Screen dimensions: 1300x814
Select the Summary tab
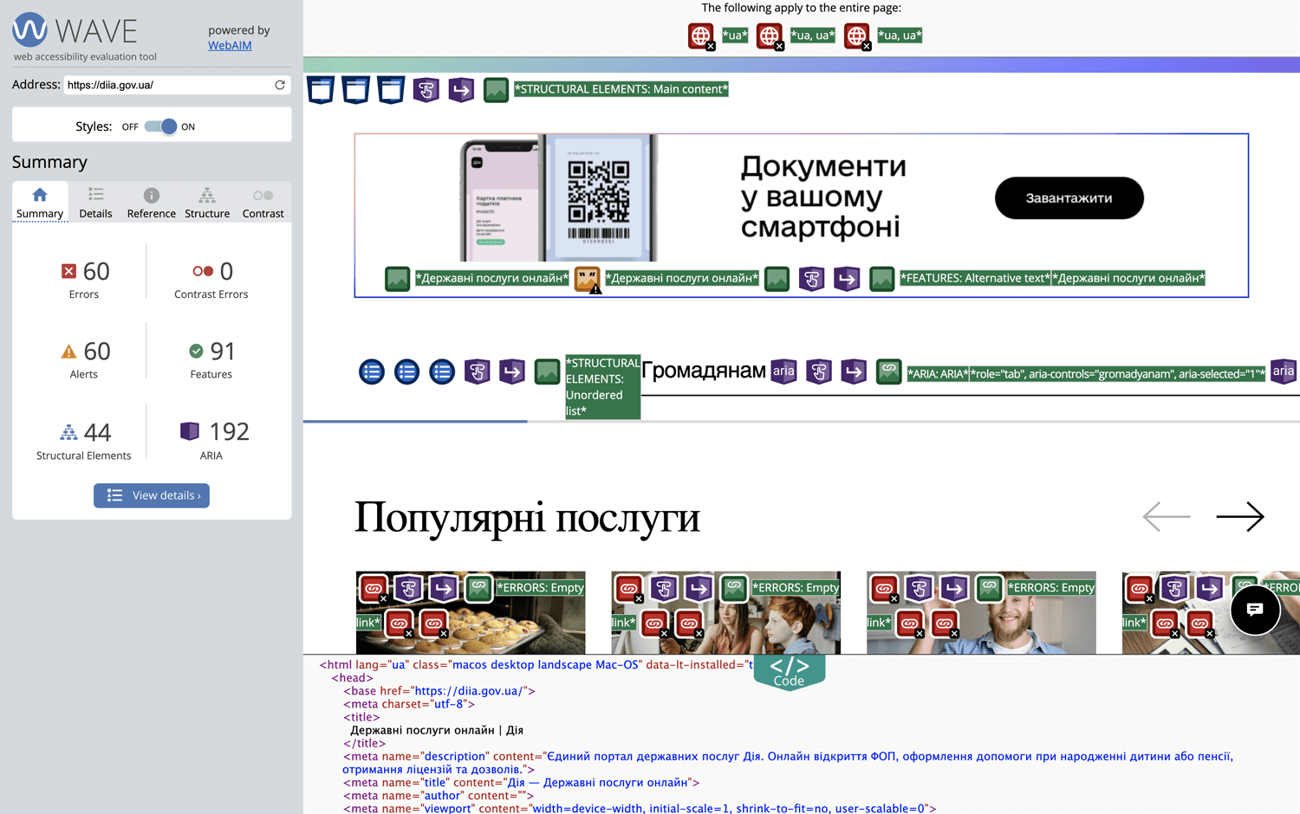40,203
